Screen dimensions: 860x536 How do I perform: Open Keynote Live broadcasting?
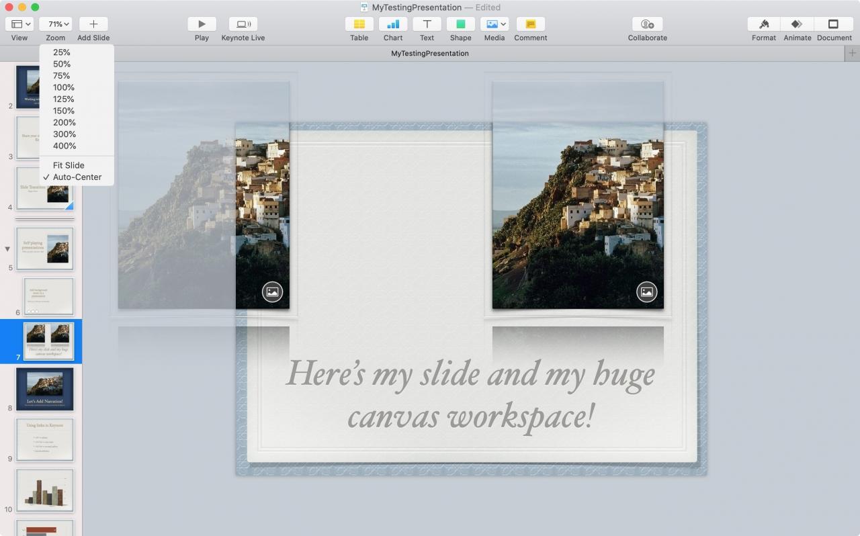(x=243, y=24)
